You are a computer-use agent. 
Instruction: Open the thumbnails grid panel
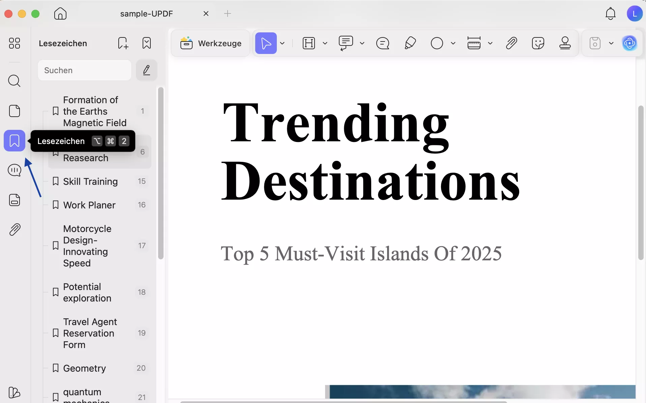(x=14, y=43)
